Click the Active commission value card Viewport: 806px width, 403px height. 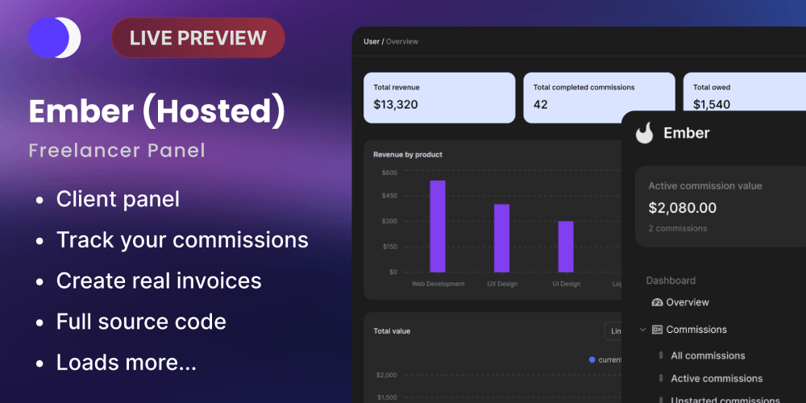(x=721, y=206)
